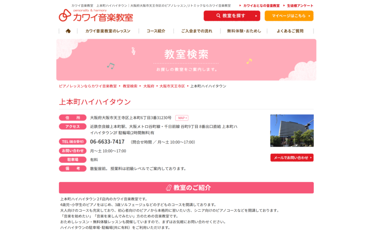372x231 pixels.
Task: Click the MAP button beside the address
Action: point(182,118)
